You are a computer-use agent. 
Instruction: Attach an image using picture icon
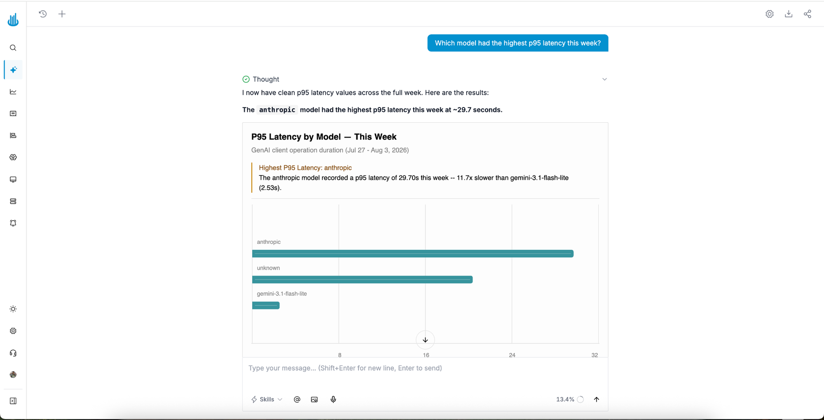pyautogui.click(x=314, y=399)
